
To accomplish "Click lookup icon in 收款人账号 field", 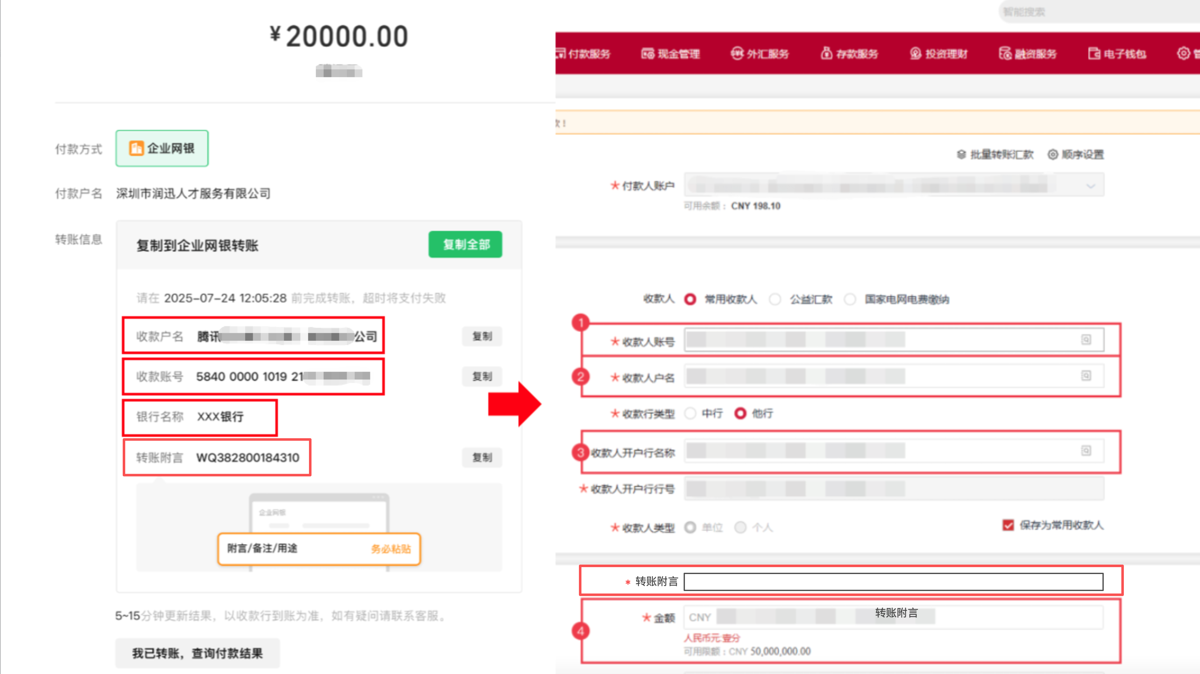I will (1086, 340).
